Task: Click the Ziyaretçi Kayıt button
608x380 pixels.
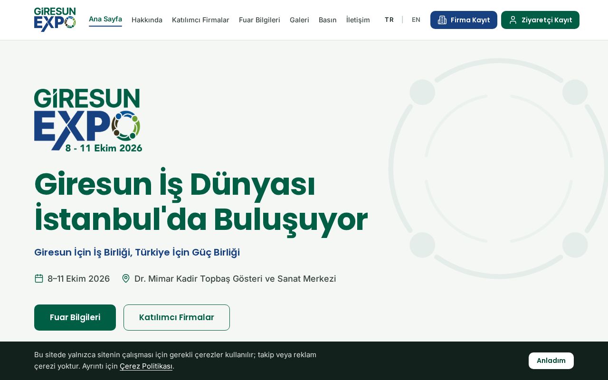Action: tap(540, 20)
